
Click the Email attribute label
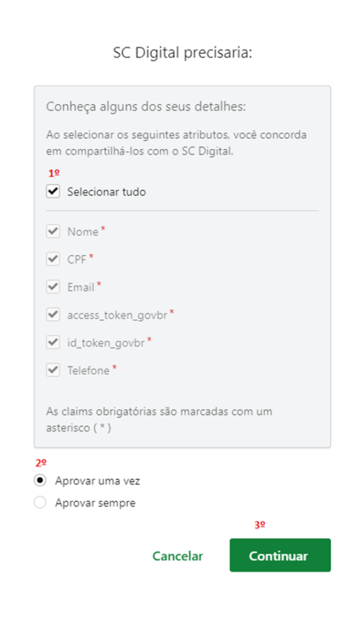click(81, 287)
